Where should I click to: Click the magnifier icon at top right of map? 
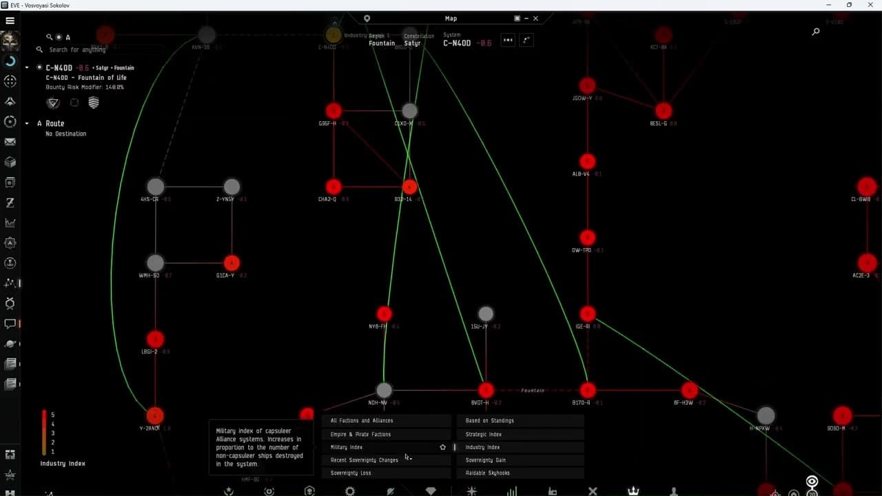tap(816, 32)
